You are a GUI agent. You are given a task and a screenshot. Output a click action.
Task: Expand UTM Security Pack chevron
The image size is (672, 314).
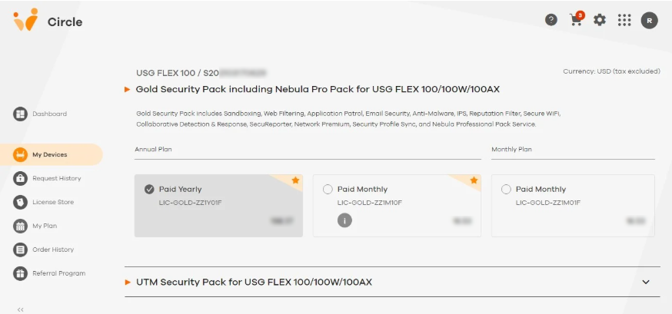[646, 282]
